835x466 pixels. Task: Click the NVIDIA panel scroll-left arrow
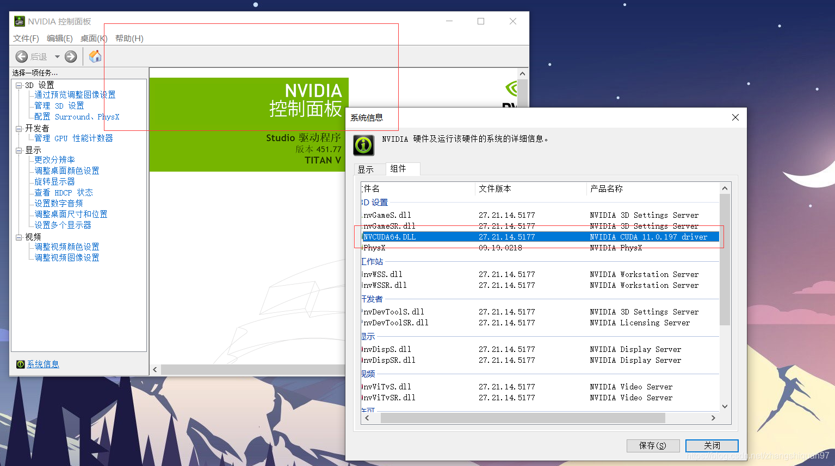[155, 370]
